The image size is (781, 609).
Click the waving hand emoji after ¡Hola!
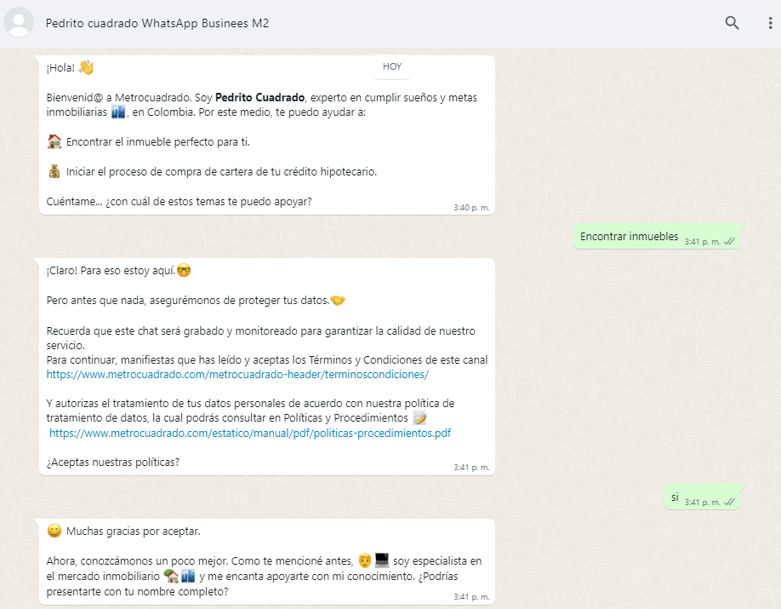86,67
